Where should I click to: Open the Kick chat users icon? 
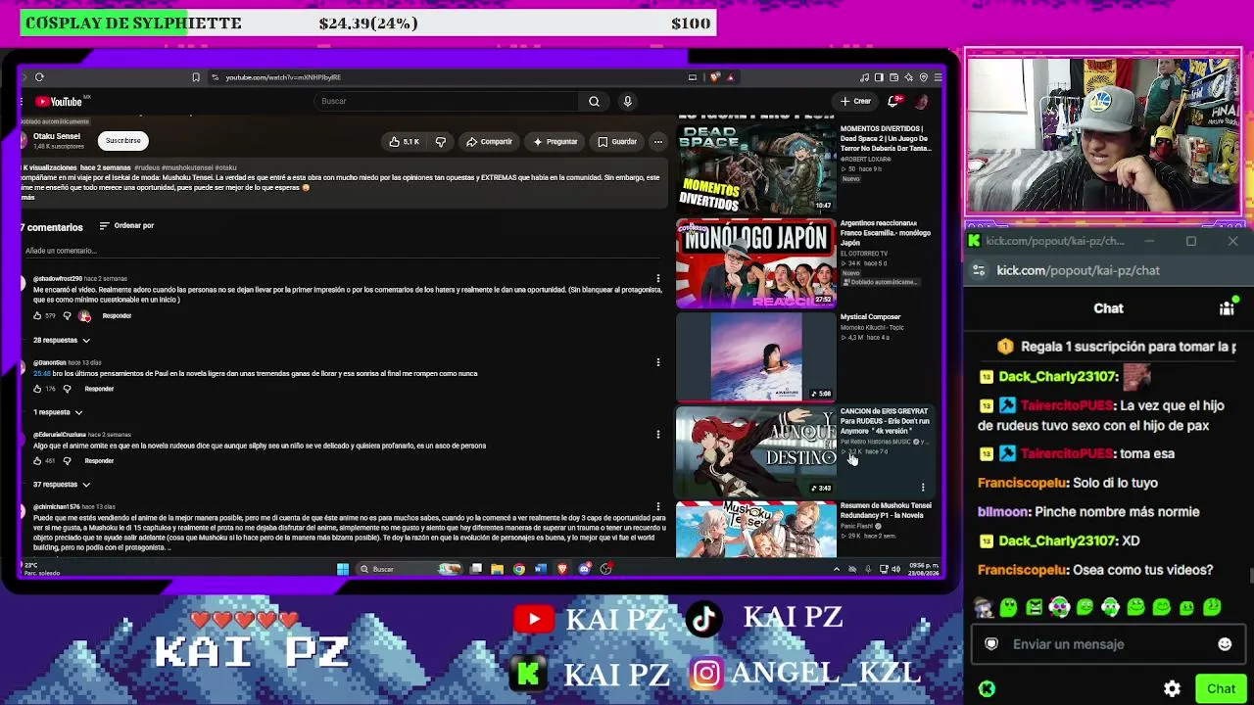pos(1227,308)
